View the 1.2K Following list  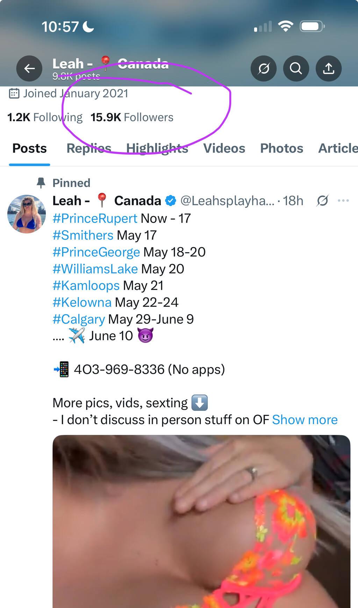pos(45,117)
